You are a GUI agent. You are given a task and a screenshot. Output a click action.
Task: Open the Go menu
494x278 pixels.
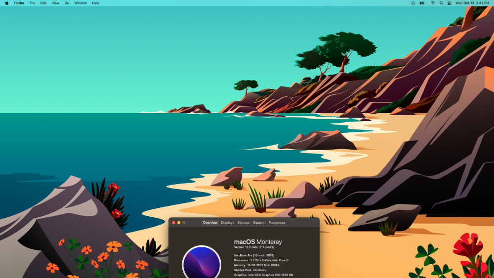(67, 3)
